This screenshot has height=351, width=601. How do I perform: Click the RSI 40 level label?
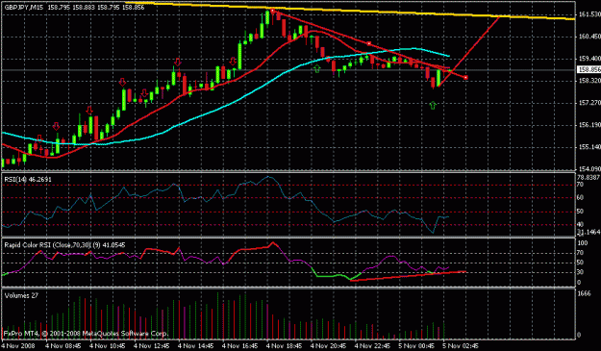[581, 225]
